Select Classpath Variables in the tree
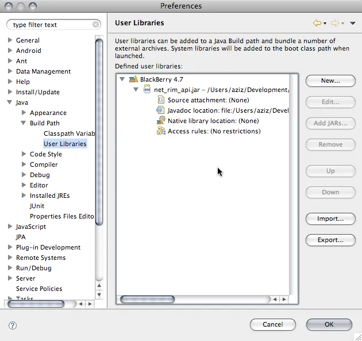 tap(70, 133)
